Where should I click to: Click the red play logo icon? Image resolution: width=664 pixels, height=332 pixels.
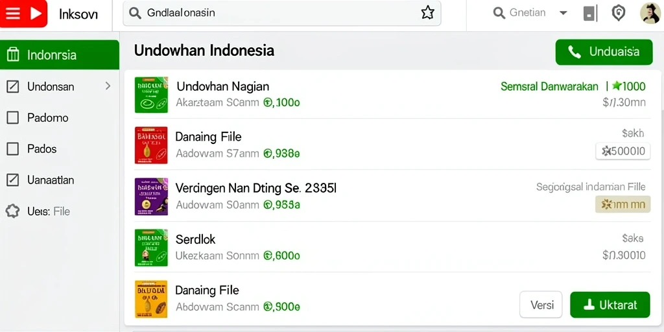point(36,14)
